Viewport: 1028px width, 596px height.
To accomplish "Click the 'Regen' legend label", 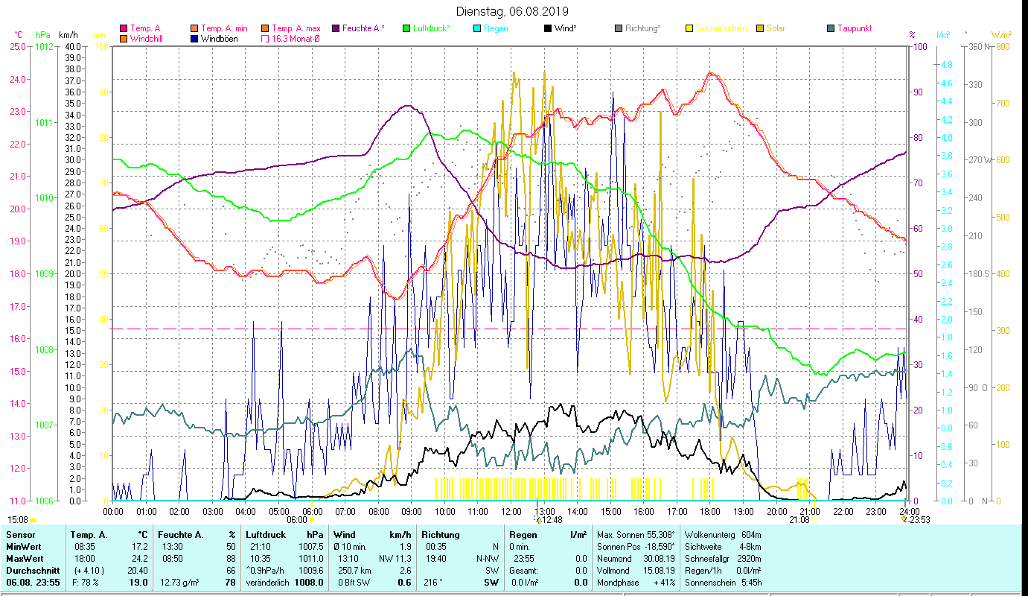I will click(x=496, y=29).
